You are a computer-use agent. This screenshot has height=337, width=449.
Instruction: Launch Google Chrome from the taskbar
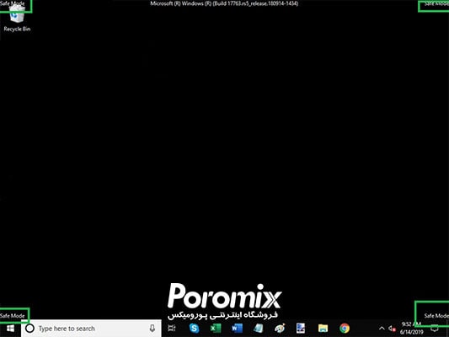345,329
